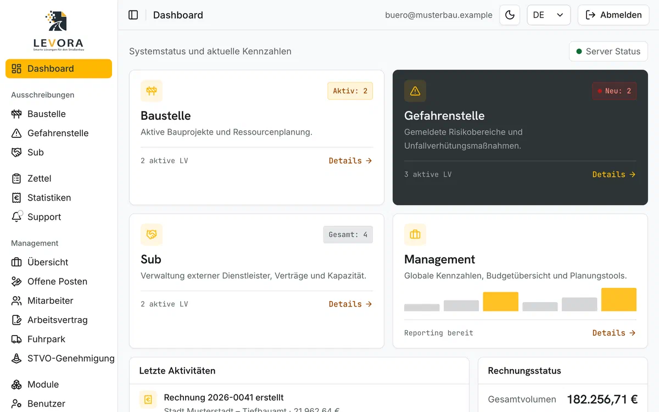Click the Gesamtvolumen amount 182.256,71 €
This screenshot has height=412, width=659.
pyautogui.click(x=602, y=399)
